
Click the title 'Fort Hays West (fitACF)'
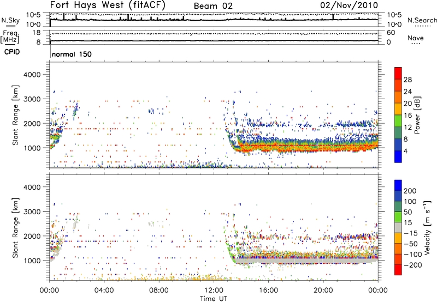(x=108, y=5)
